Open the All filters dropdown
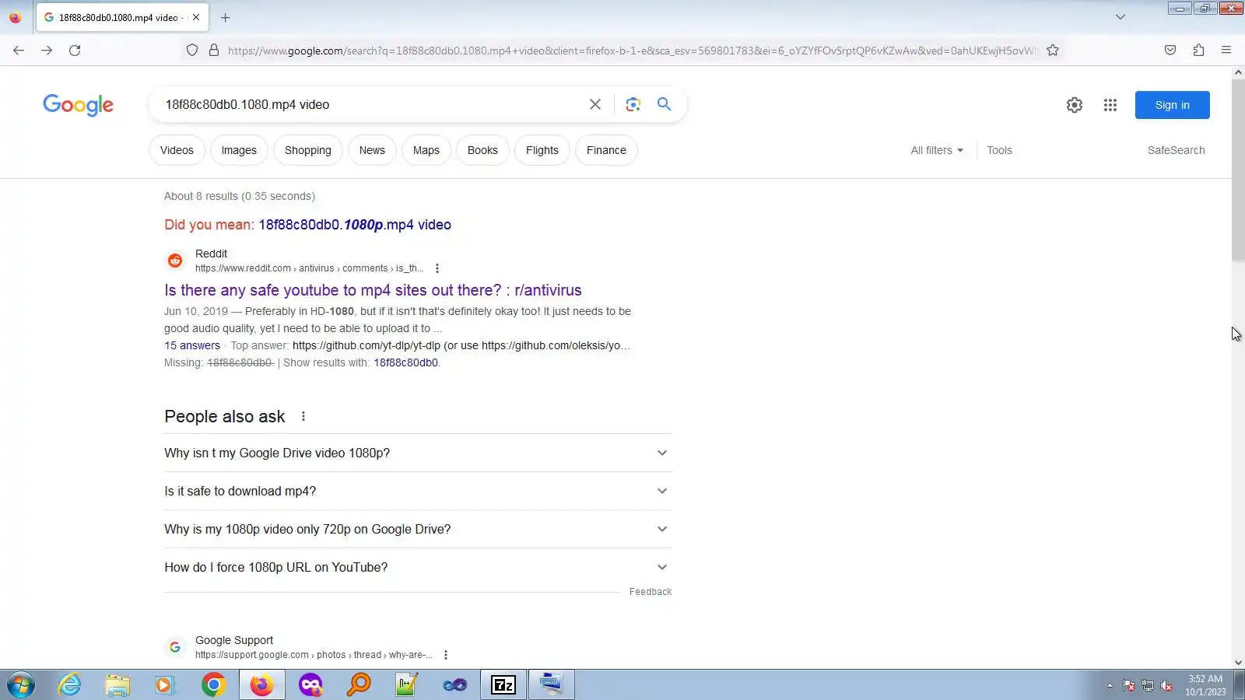Screen dimensions: 1245x700 click(937, 150)
